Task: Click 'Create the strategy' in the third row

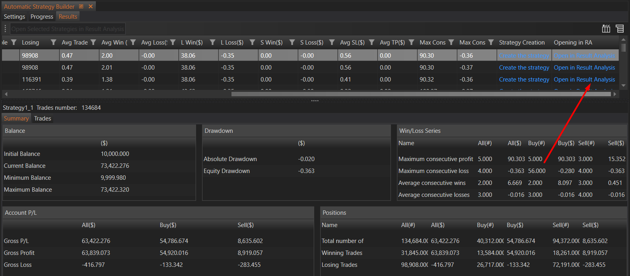Action: pos(524,80)
